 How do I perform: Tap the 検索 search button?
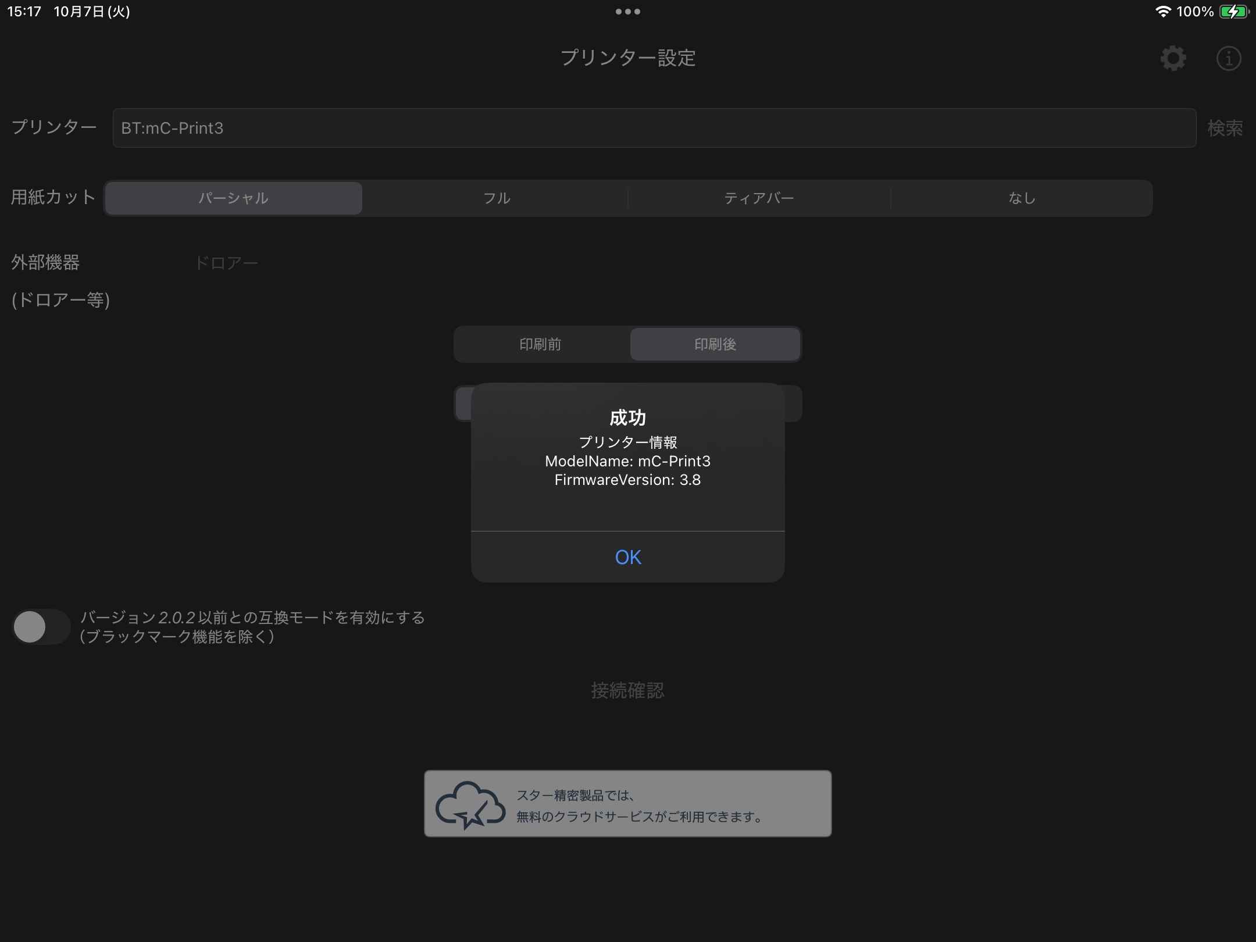[x=1225, y=128]
